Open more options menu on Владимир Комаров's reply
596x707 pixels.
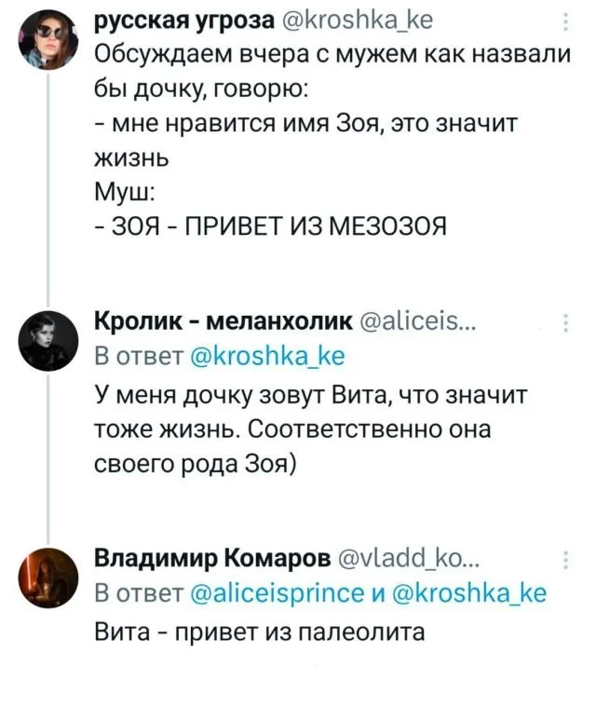pos(569,561)
